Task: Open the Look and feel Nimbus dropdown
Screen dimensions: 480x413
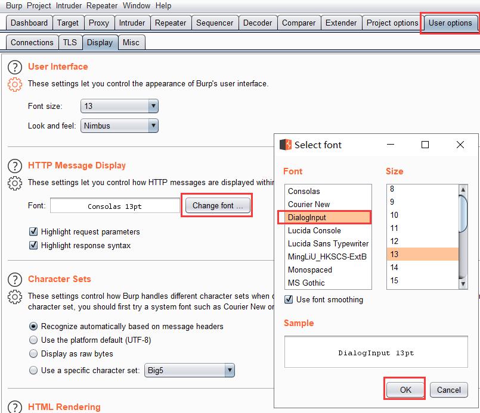Action: point(119,126)
